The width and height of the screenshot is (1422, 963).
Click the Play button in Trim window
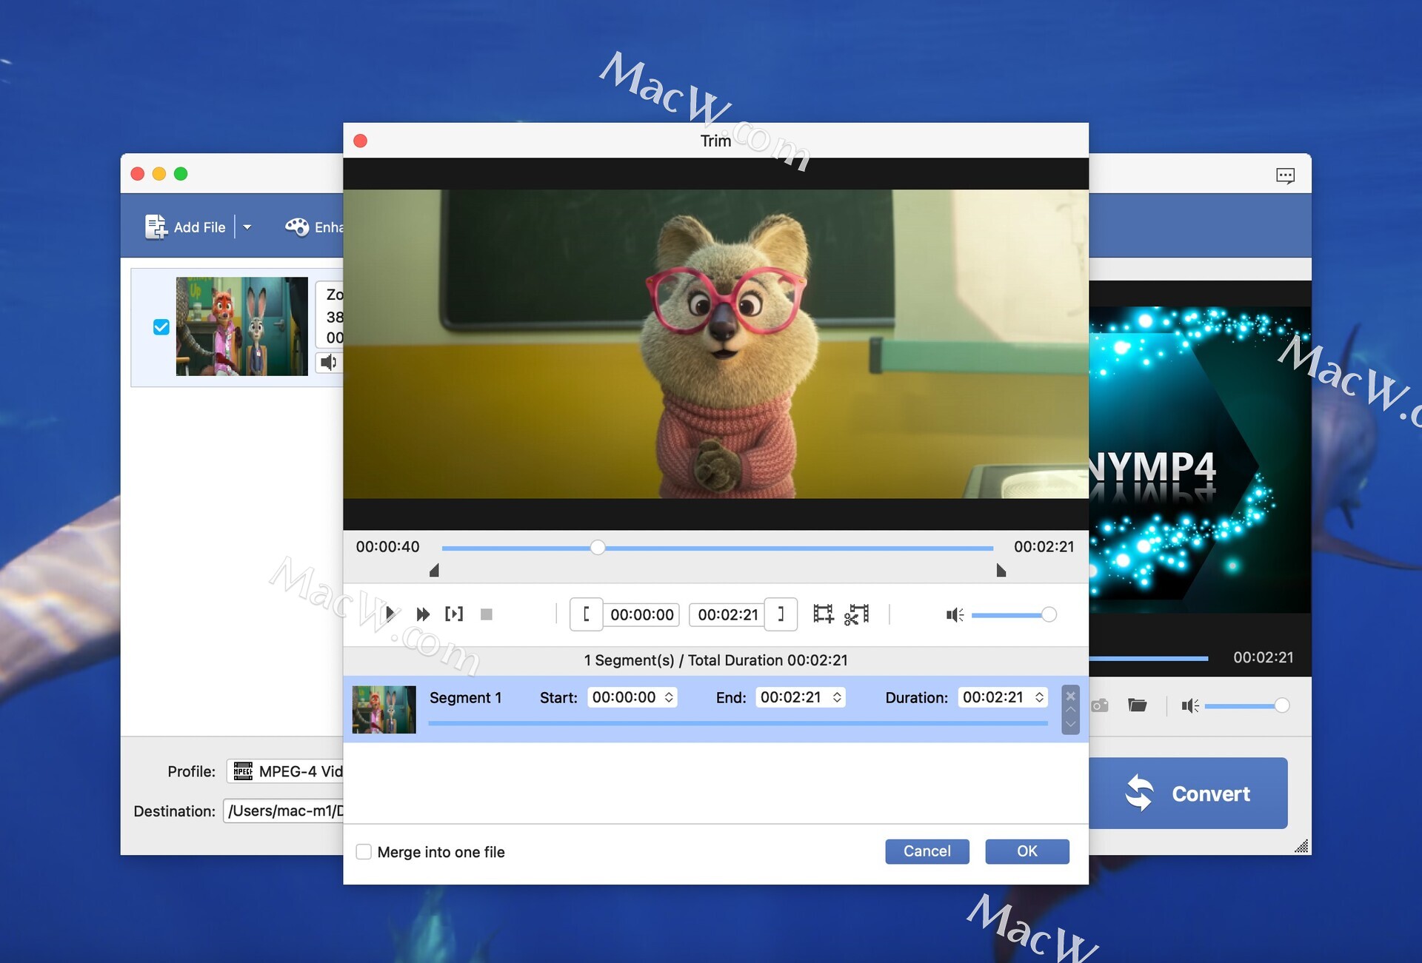point(390,614)
